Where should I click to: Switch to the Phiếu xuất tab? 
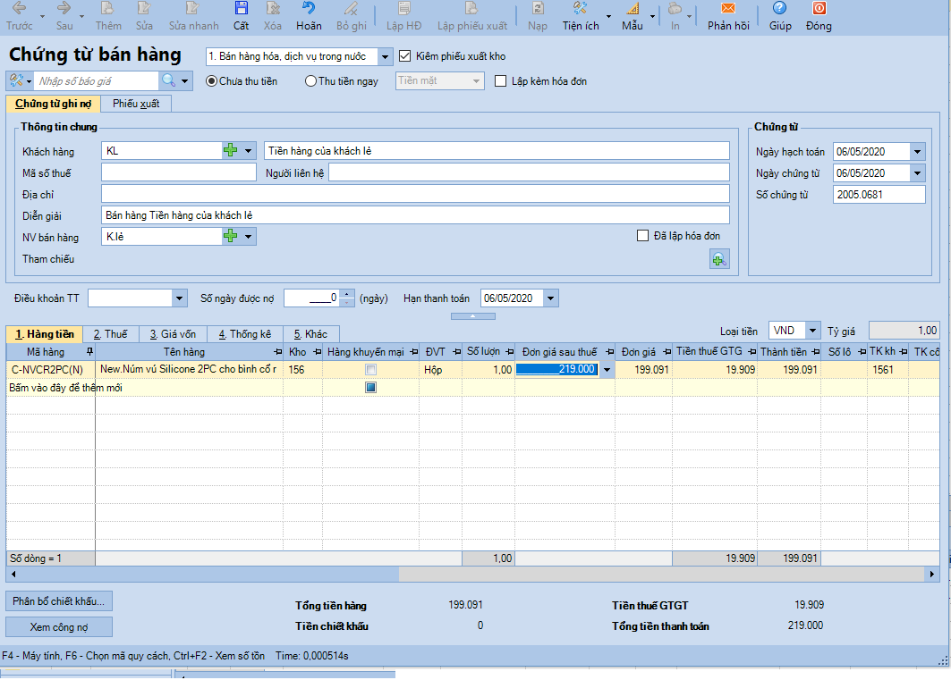(135, 104)
